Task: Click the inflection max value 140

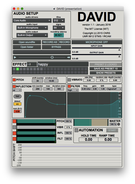Action: click(x=48, y=89)
